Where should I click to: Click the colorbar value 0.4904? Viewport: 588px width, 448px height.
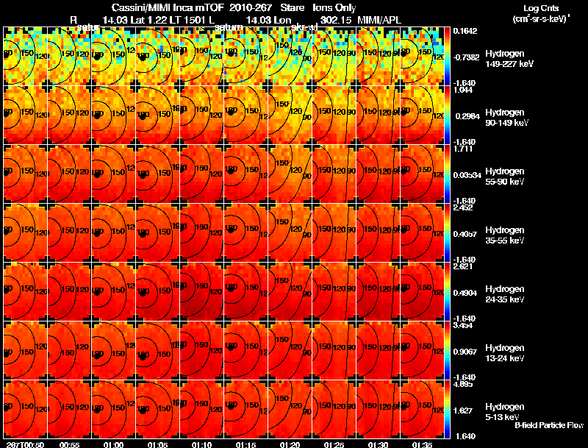[465, 293]
